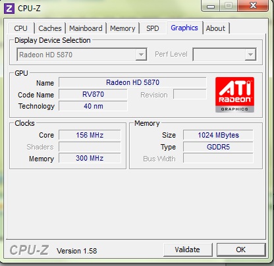Expand the Display Device Selection dropdown arrow
This screenshot has height=266, width=274.
coord(141,55)
